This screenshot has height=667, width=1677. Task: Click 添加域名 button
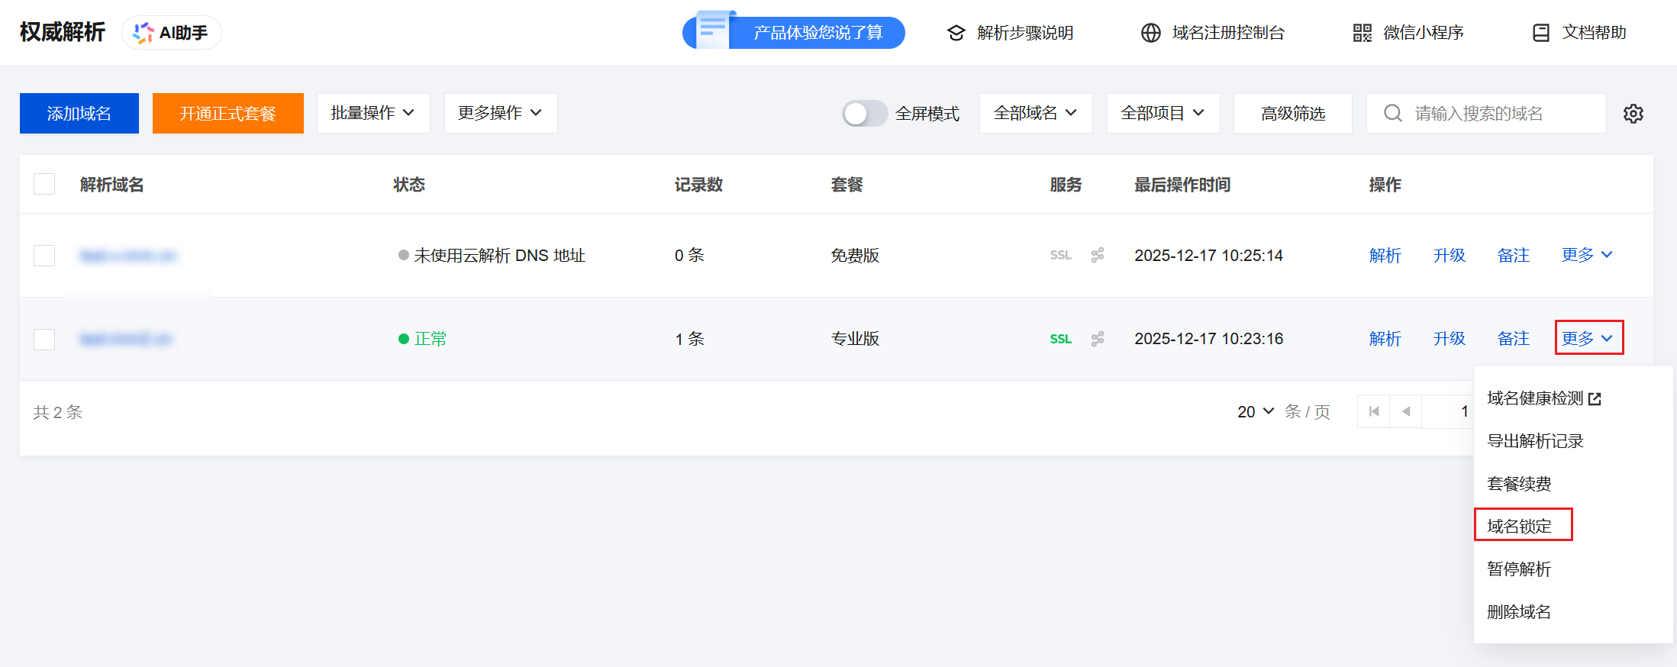(79, 114)
